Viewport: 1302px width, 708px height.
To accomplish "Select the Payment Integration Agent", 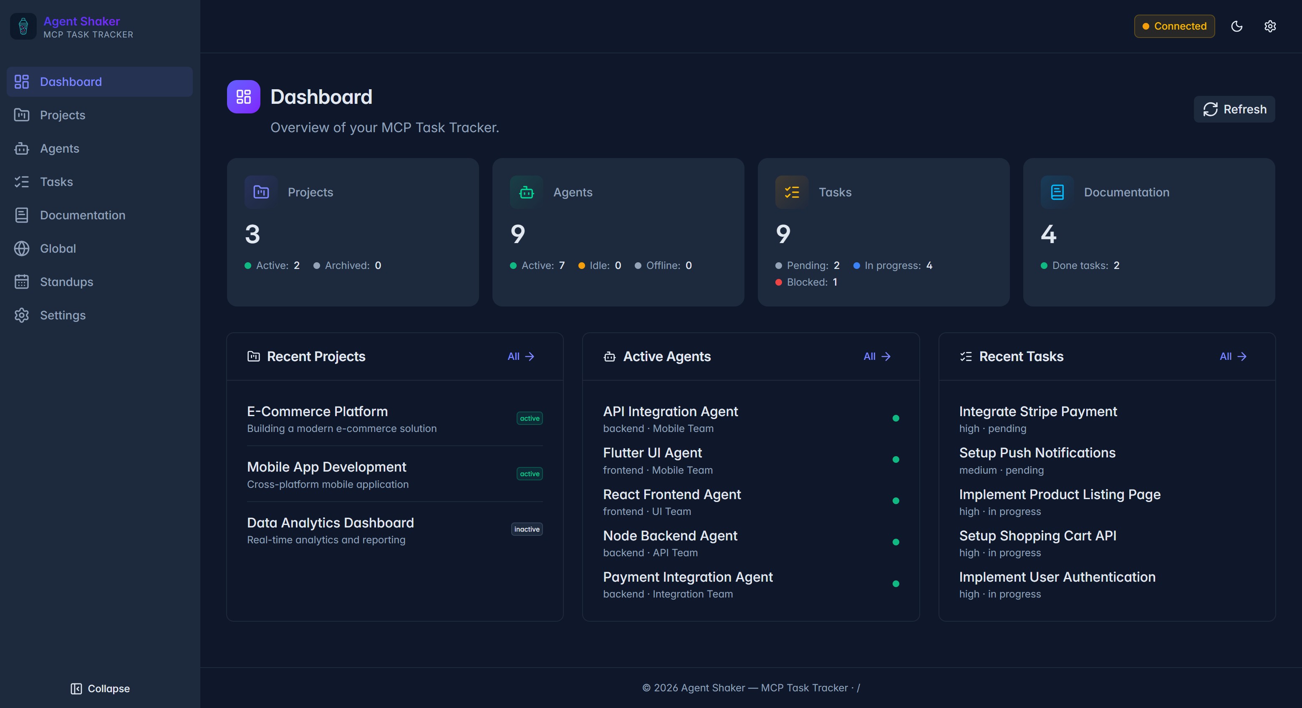I will click(751, 584).
